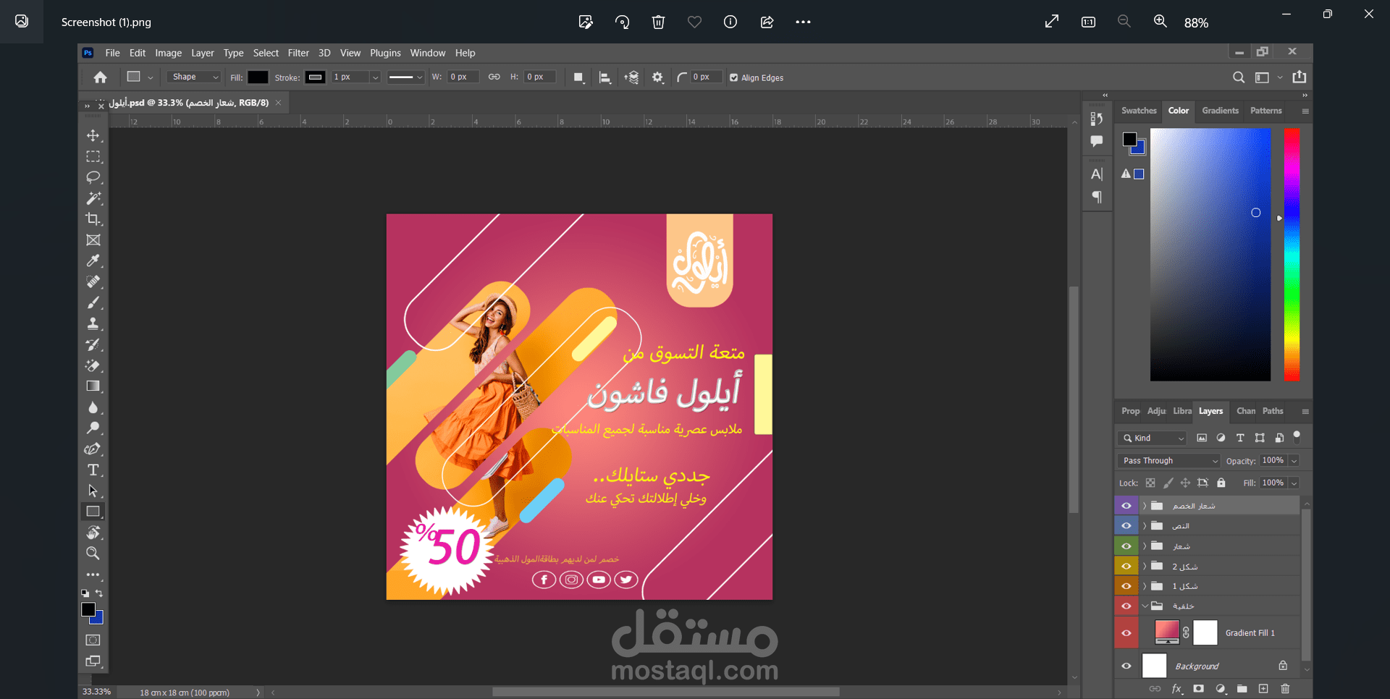The image size is (1390, 699).
Task: Open the Filter menu
Action: pyautogui.click(x=298, y=53)
